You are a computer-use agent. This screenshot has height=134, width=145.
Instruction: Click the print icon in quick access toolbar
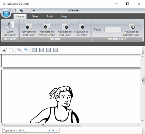(22, 10)
